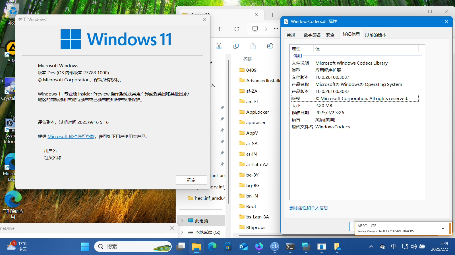Click the Rename icon in Explorer toolbar

[x=270, y=46]
